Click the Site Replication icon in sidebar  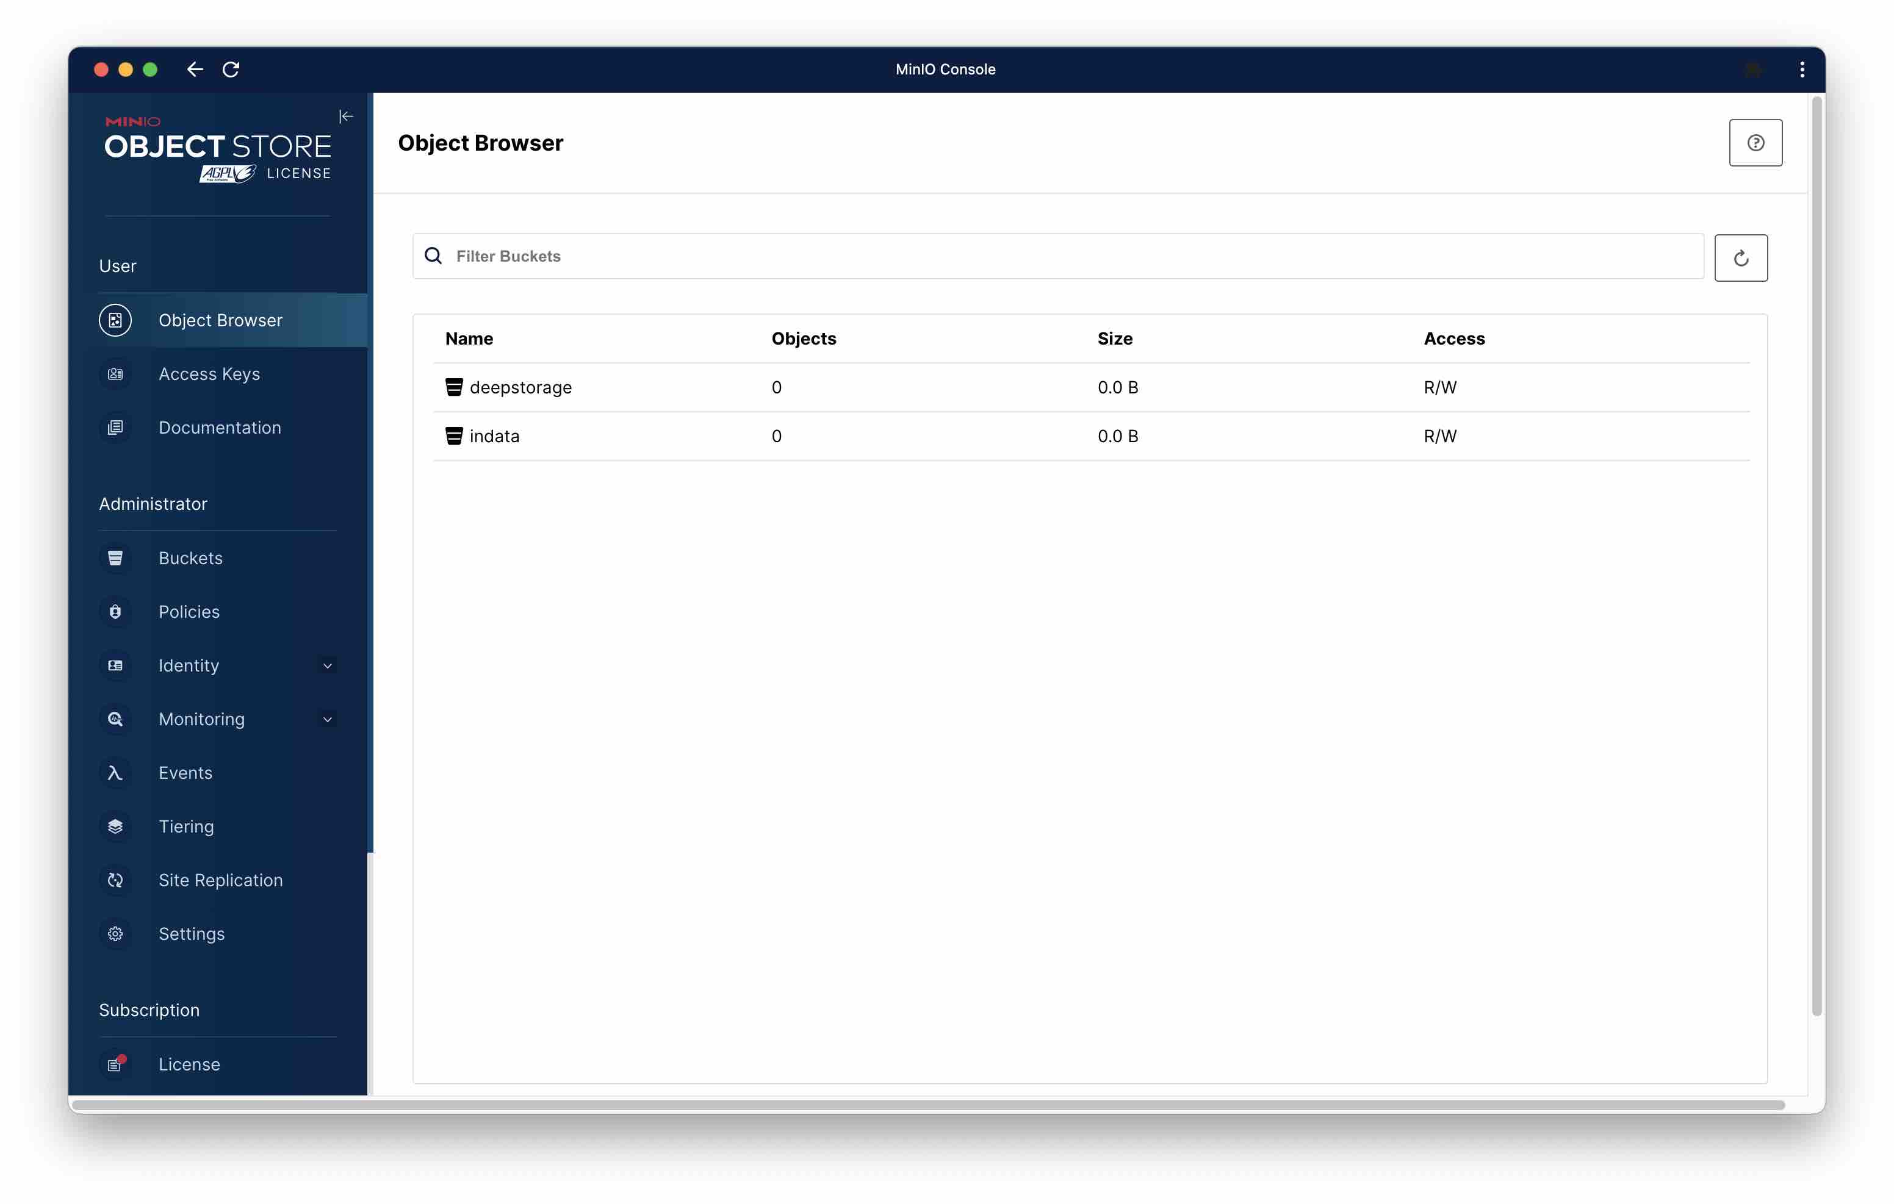pyautogui.click(x=115, y=878)
